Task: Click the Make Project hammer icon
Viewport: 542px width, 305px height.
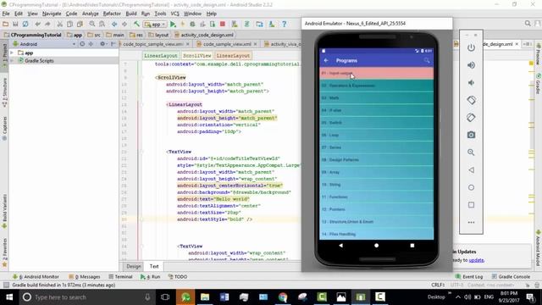Action: [136, 25]
